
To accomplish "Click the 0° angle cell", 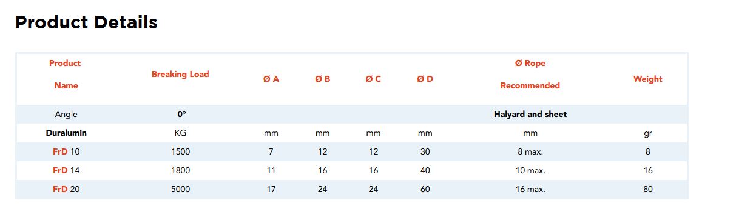I will pos(181,114).
